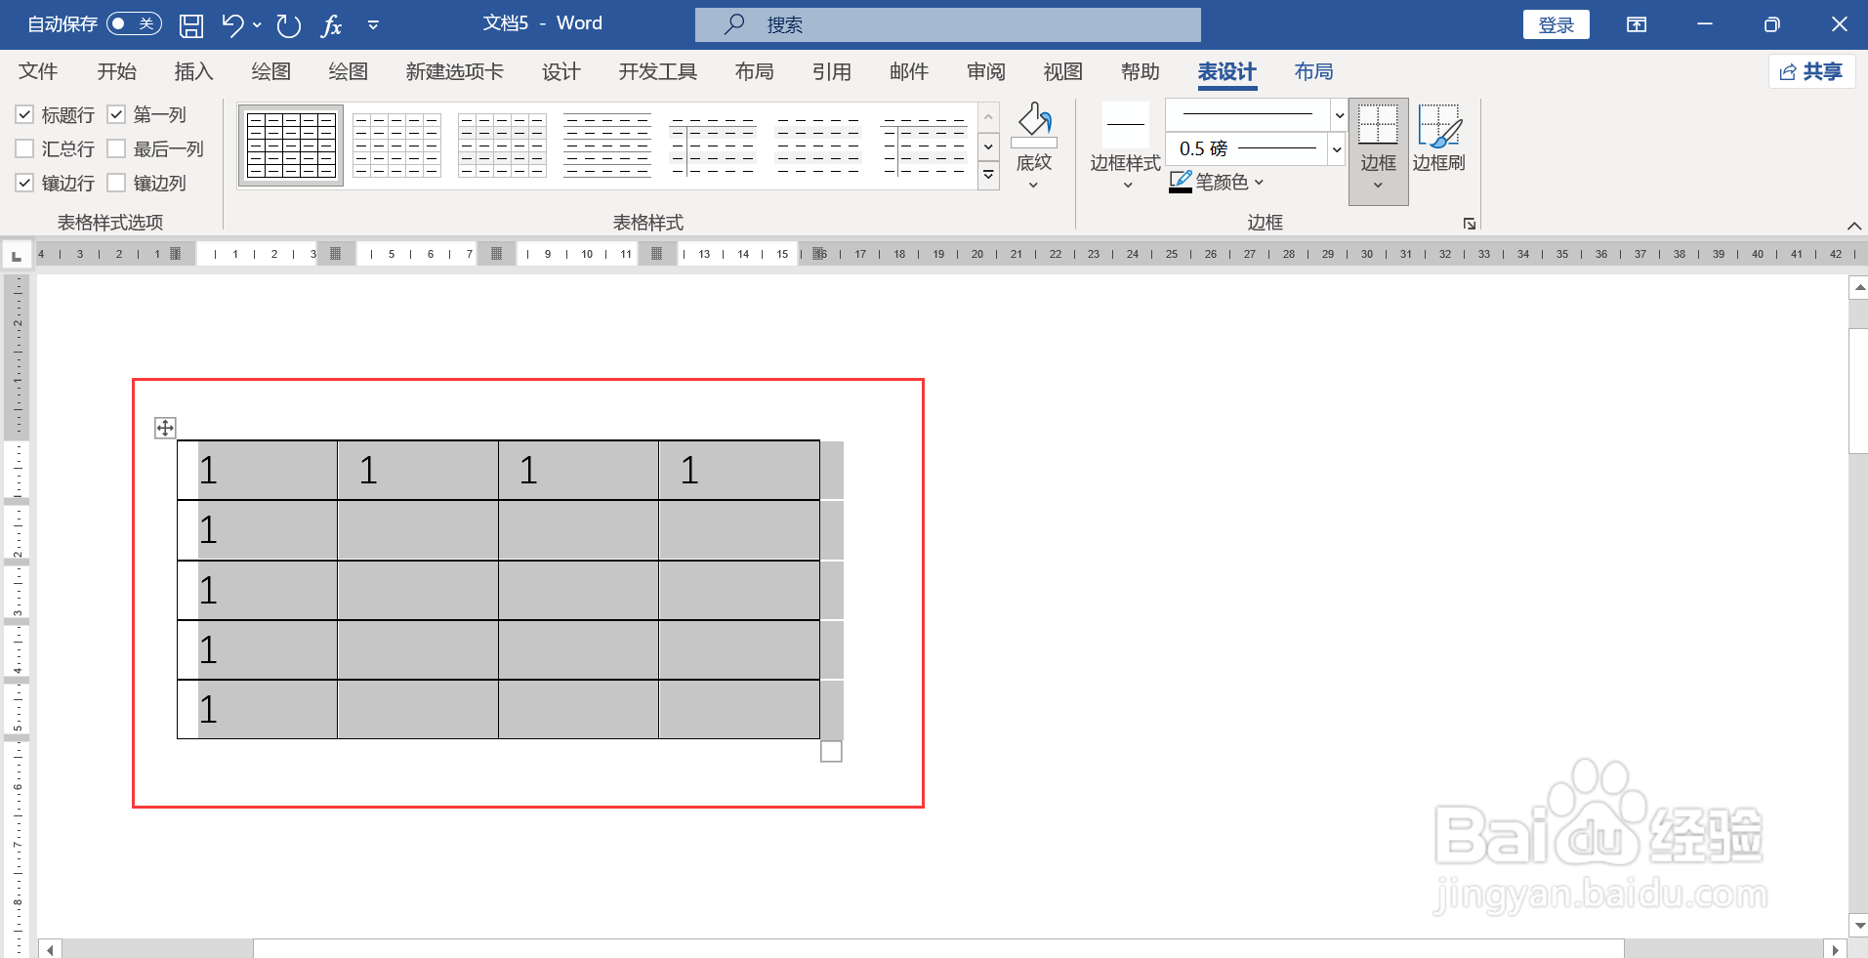
Task: Click the Save icon in title bar
Action: pos(191,25)
